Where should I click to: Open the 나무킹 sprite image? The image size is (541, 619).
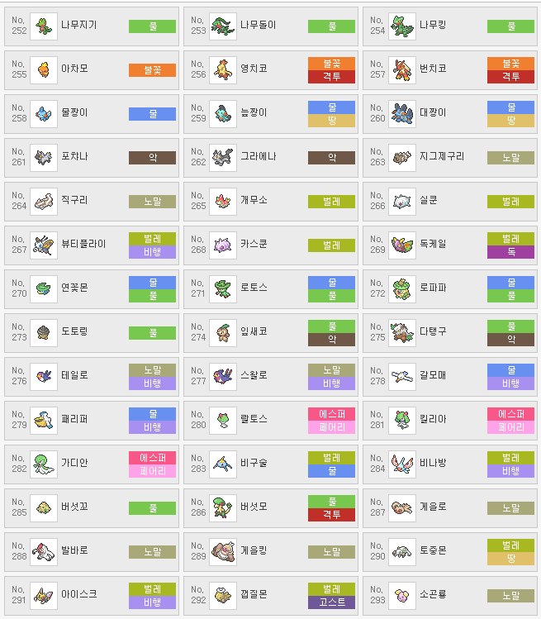402,26
